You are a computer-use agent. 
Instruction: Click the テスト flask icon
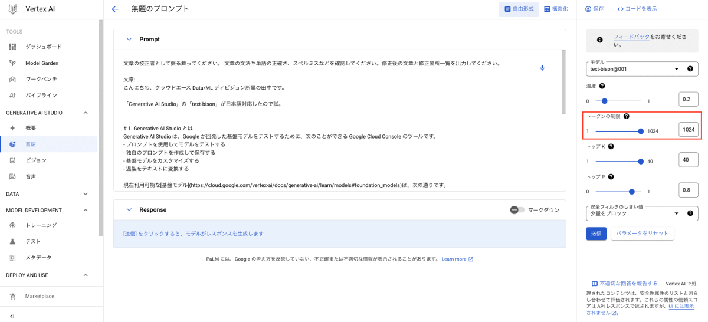pos(12,241)
